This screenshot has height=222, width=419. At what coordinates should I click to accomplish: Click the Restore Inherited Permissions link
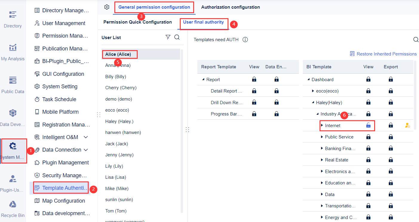(x=386, y=54)
